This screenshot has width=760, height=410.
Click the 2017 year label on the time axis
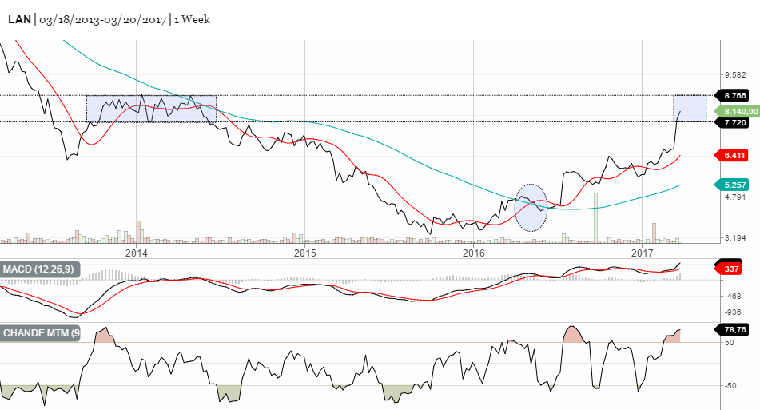coord(643,253)
